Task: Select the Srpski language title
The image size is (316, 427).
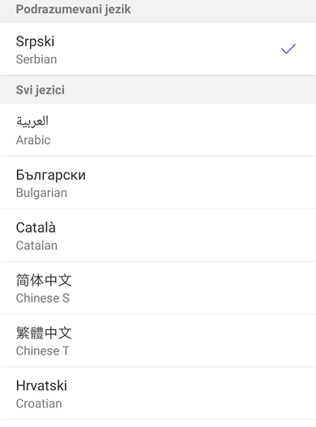Action: pyautogui.click(x=35, y=41)
